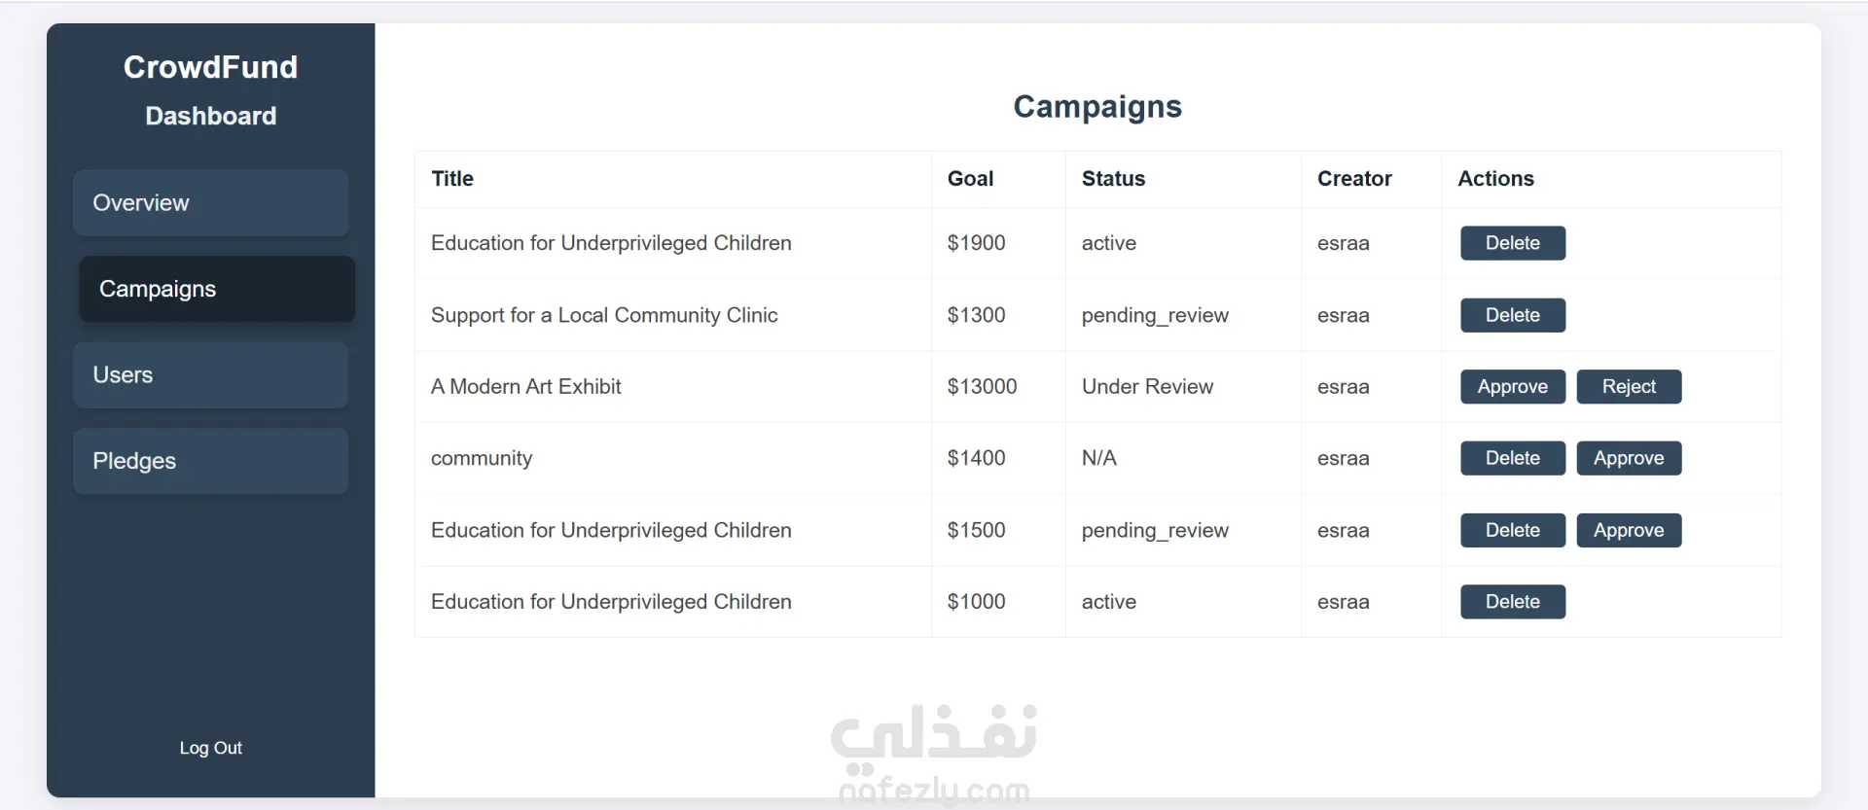Click the Creator column header

tap(1353, 179)
